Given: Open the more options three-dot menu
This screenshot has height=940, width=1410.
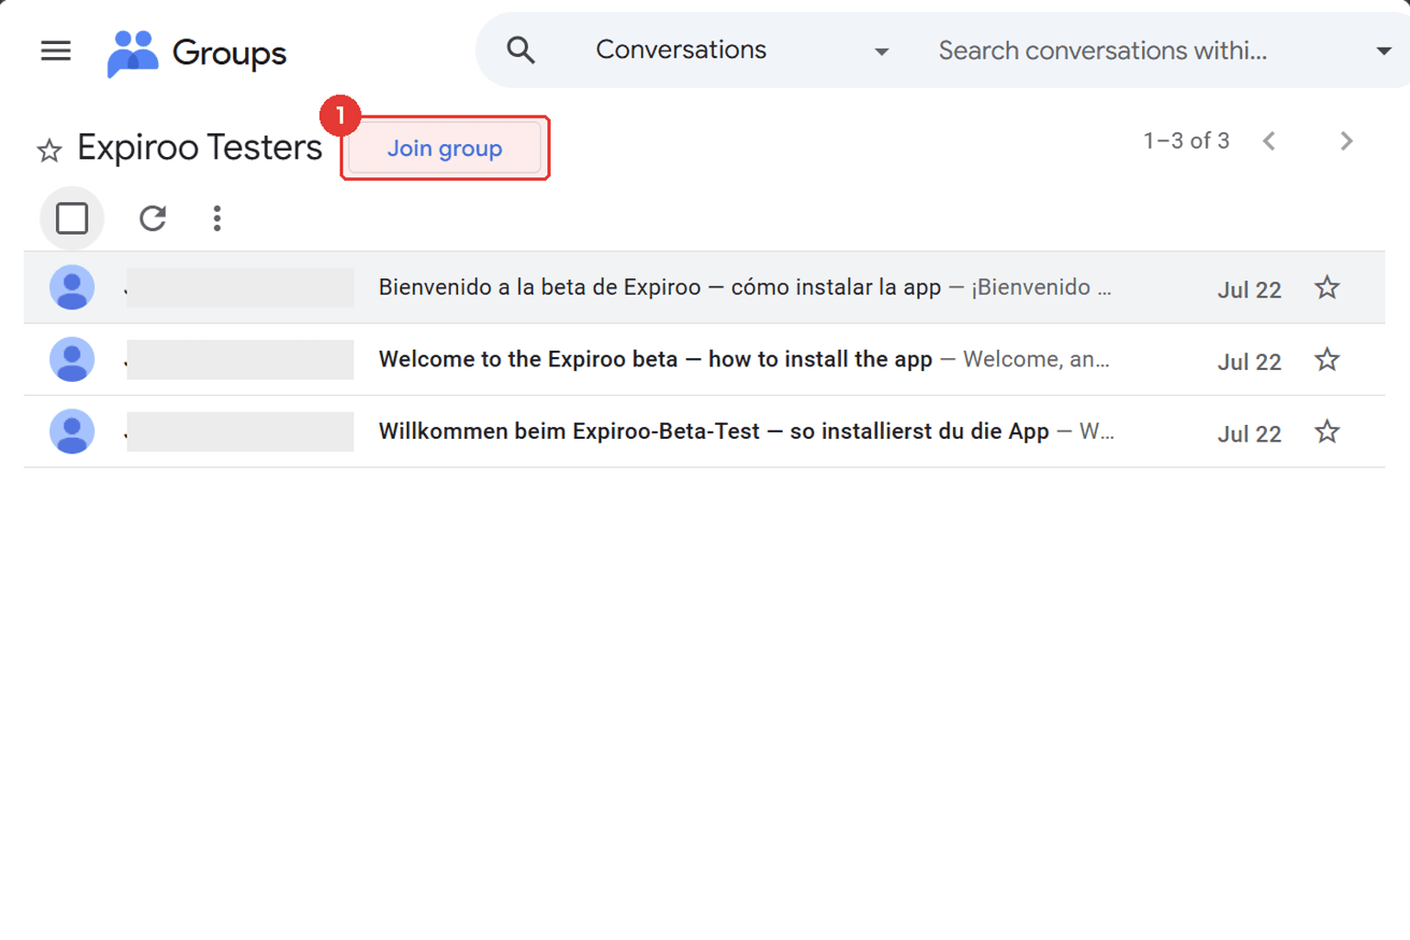Looking at the screenshot, I should point(217,218).
